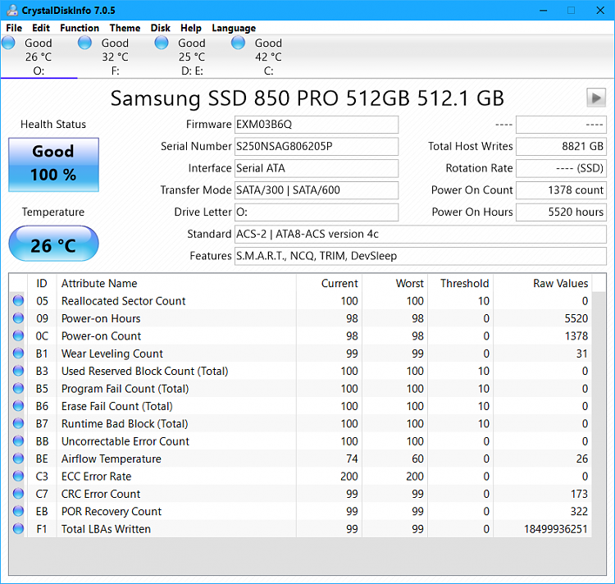The width and height of the screenshot is (615, 584).
Task: Open the Function menu
Action: 80,28
